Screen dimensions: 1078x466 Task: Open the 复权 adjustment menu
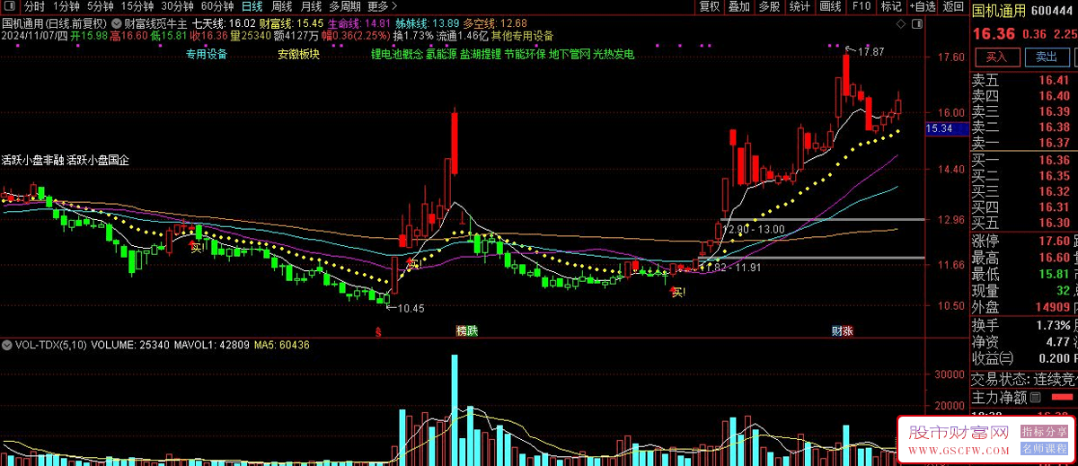pos(710,6)
